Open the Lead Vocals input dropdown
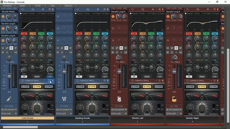This screenshot has height=129, width=230. (9, 110)
